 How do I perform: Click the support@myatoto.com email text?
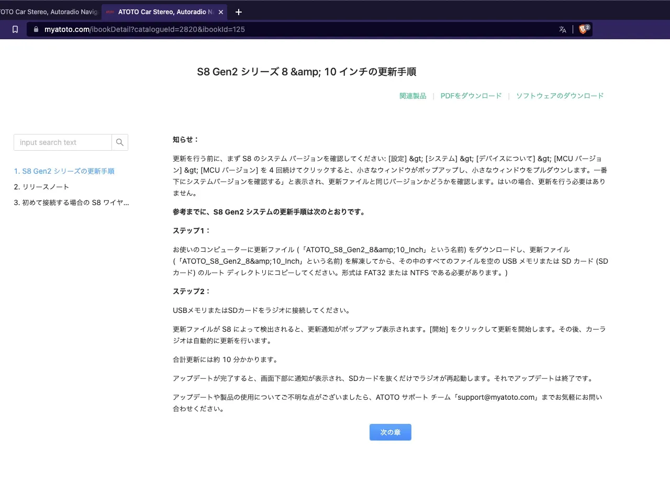[x=496, y=397]
